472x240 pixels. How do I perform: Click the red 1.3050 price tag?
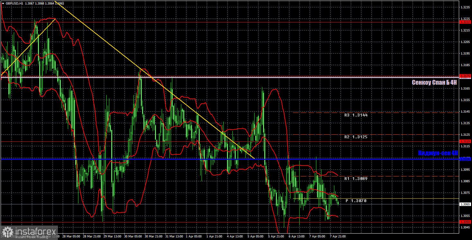coord(465,222)
